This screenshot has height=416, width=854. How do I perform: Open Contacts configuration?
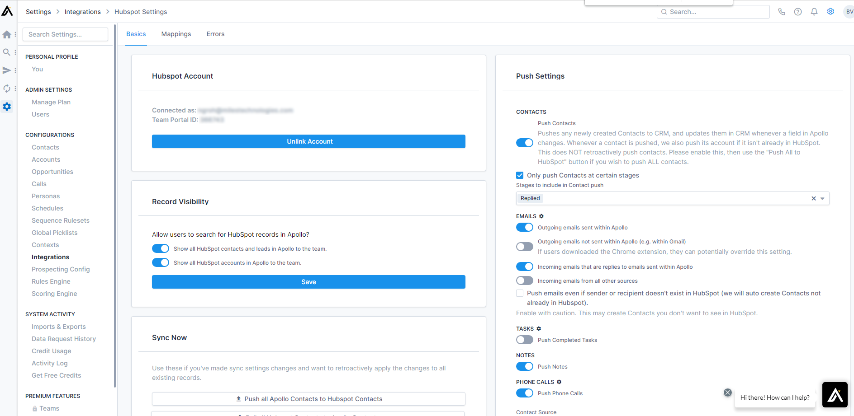pyautogui.click(x=45, y=147)
